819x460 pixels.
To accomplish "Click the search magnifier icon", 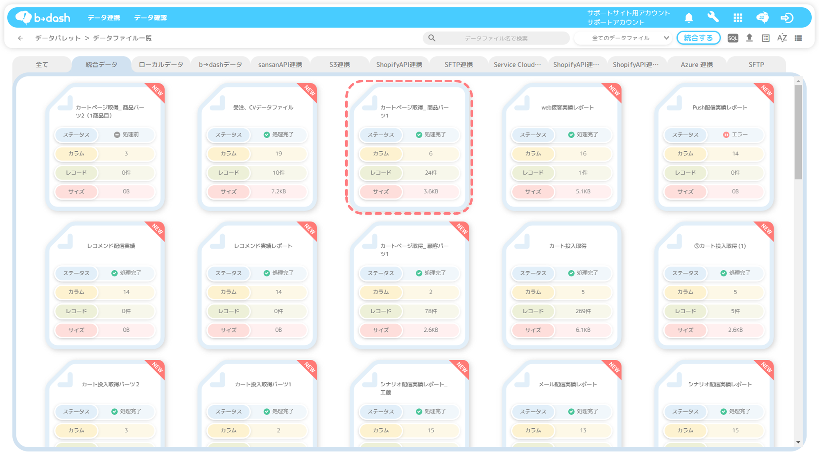I will click(432, 38).
